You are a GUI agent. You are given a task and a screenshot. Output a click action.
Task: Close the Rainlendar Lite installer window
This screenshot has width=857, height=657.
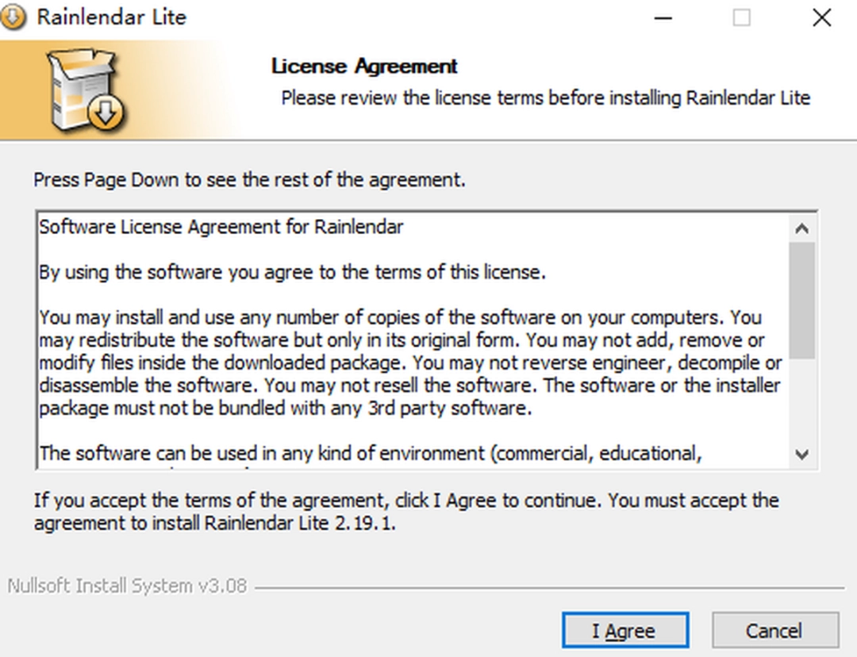(821, 17)
